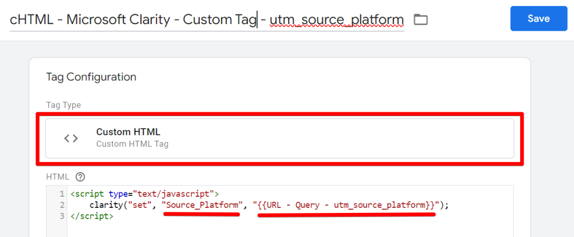The height and width of the screenshot is (237, 574).
Task: Click the Tag Configuration heading
Action: click(91, 77)
